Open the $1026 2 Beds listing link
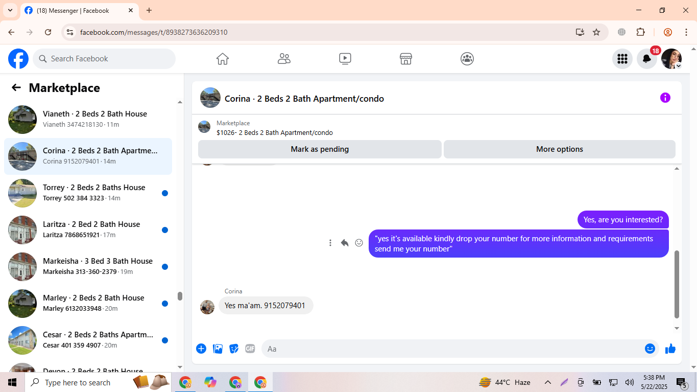Screen dimensions: 697x392 click(275, 132)
